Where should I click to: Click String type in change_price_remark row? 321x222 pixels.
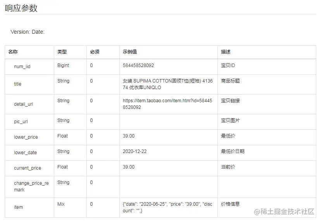click(x=63, y=182)
